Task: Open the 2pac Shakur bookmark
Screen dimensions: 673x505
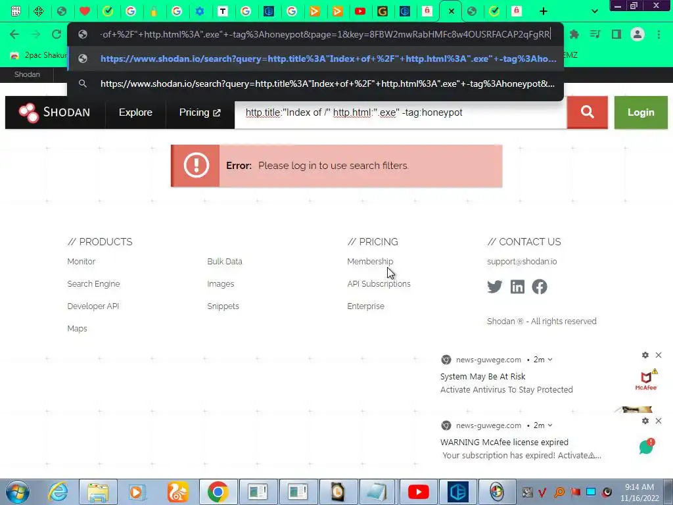Action: pyautogui.click(x=39, y=55)
